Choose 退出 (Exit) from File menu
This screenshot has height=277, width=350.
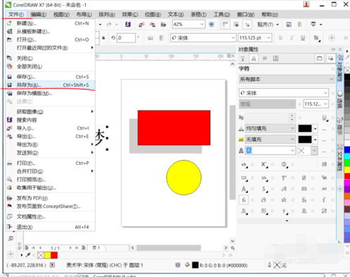click(50, 227)
